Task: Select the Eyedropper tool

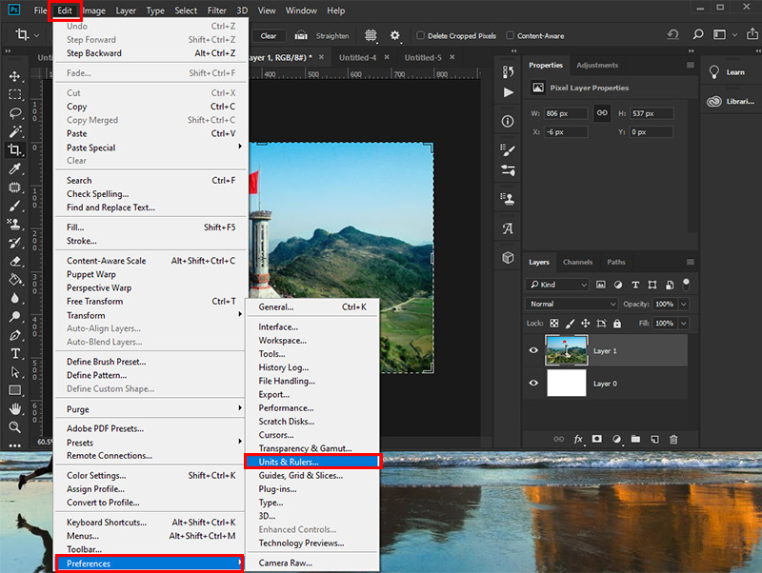Action: point(14,168)
